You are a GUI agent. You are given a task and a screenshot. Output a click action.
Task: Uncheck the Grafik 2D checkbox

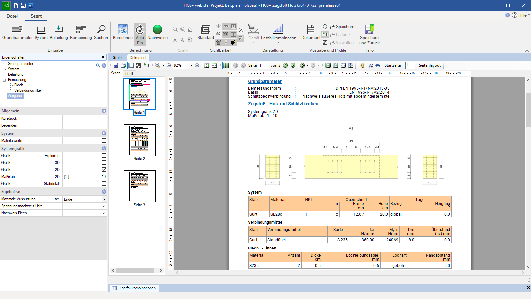[x=104, y=170]
